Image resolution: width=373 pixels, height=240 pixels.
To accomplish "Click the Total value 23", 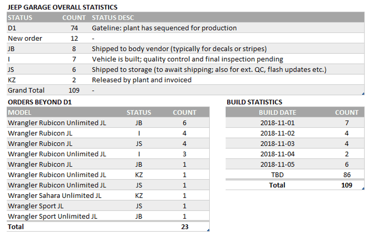I will pos(184,227).
